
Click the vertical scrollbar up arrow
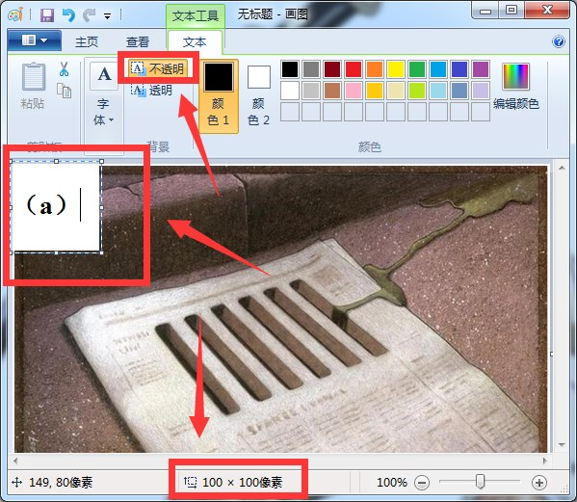[562, 168]
